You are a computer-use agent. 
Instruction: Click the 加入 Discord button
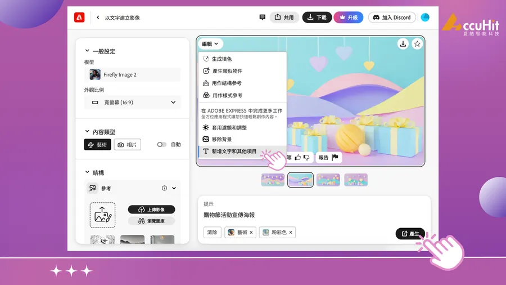pyautogui.click(x=392, y=17)
